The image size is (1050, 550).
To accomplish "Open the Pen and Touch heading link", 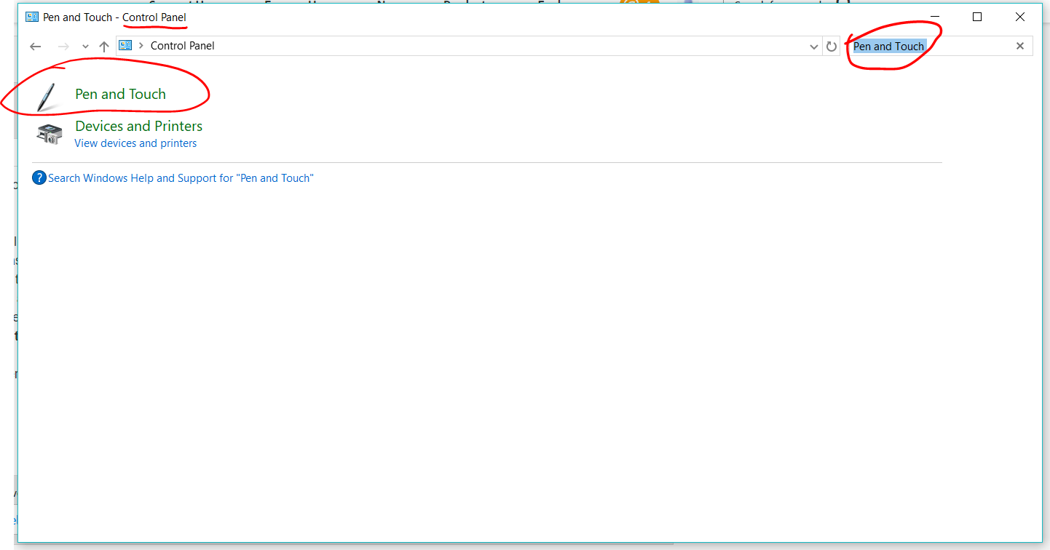I will [x=120, y=94].
